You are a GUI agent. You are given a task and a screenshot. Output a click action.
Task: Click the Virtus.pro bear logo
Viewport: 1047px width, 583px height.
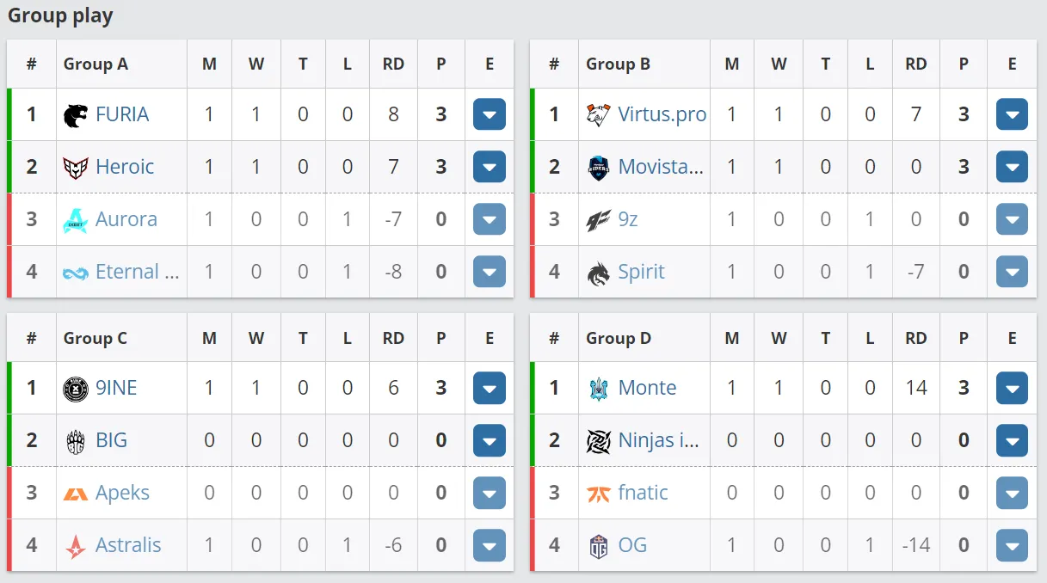(598, 114)
